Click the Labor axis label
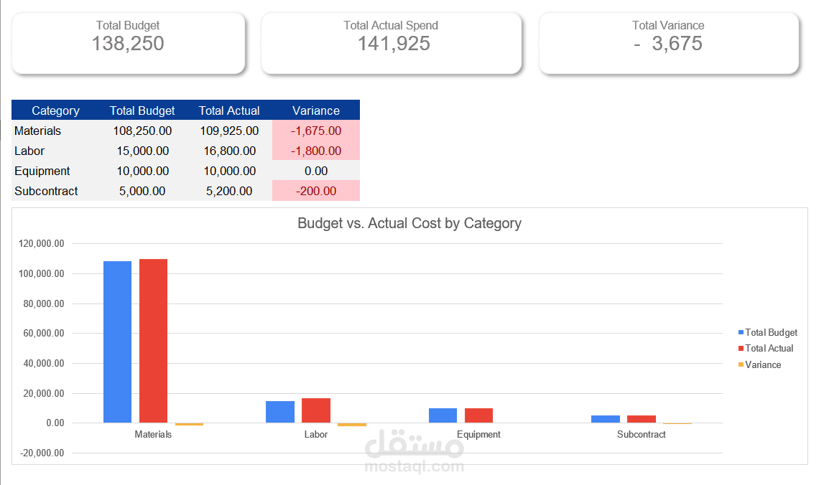Screen dimensions: 829x485 tap(315, 434)
